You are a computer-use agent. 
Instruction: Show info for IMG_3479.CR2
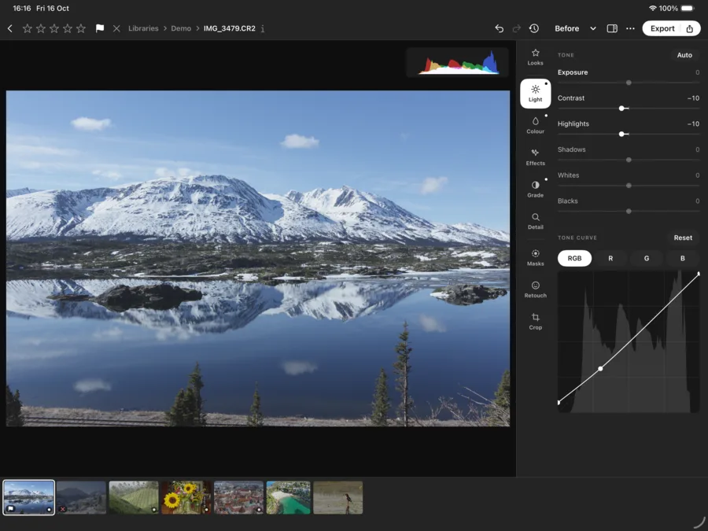(x=262, y=28)
